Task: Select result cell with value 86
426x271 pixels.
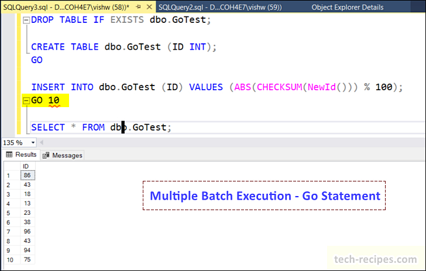Action: (x=28, y=176)
